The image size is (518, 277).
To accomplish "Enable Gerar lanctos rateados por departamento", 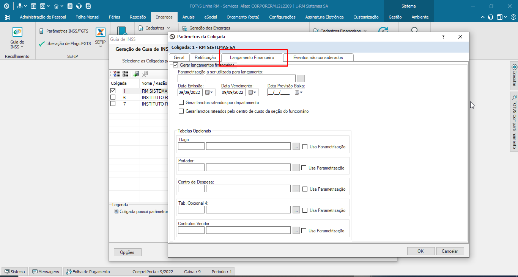I will pyautogui.click(x=181, y=103).
